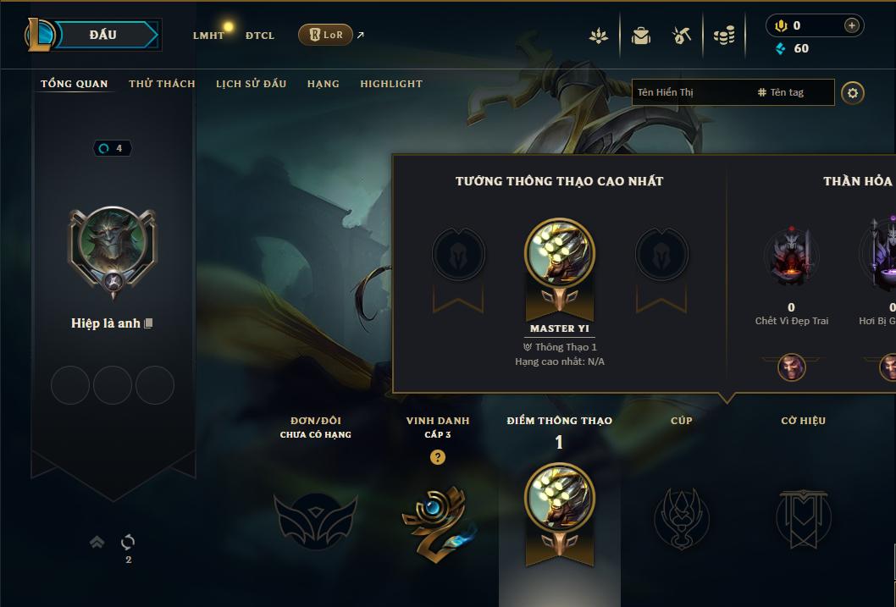Click the refresh arrows icon above 2
Viewport: 896px width, 607px height.
[128, 542]
